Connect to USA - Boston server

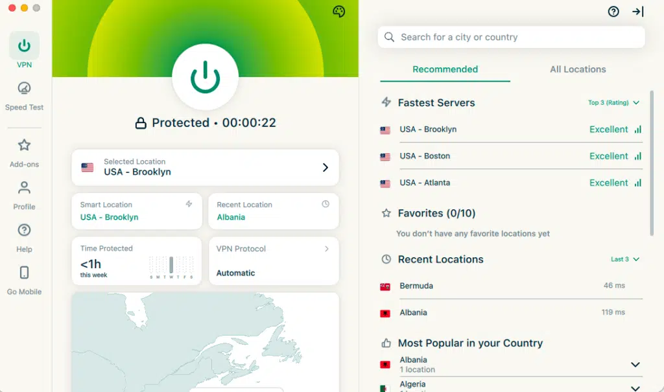point(511,156)
